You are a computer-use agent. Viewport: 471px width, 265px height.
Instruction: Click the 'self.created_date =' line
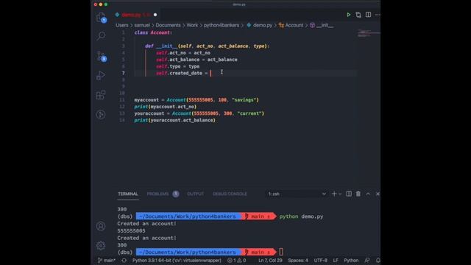182,73
